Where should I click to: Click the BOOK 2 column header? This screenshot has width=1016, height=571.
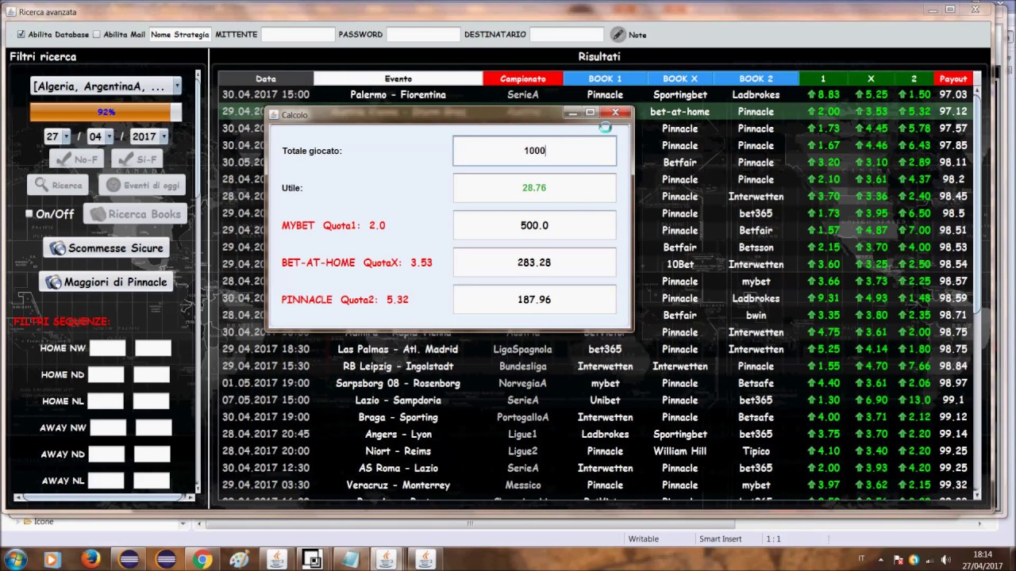coord(756,79)
